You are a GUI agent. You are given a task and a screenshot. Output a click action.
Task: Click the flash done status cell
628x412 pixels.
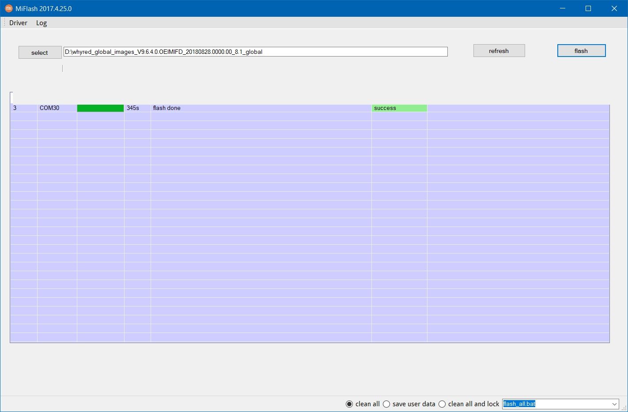tap(261, 108)
